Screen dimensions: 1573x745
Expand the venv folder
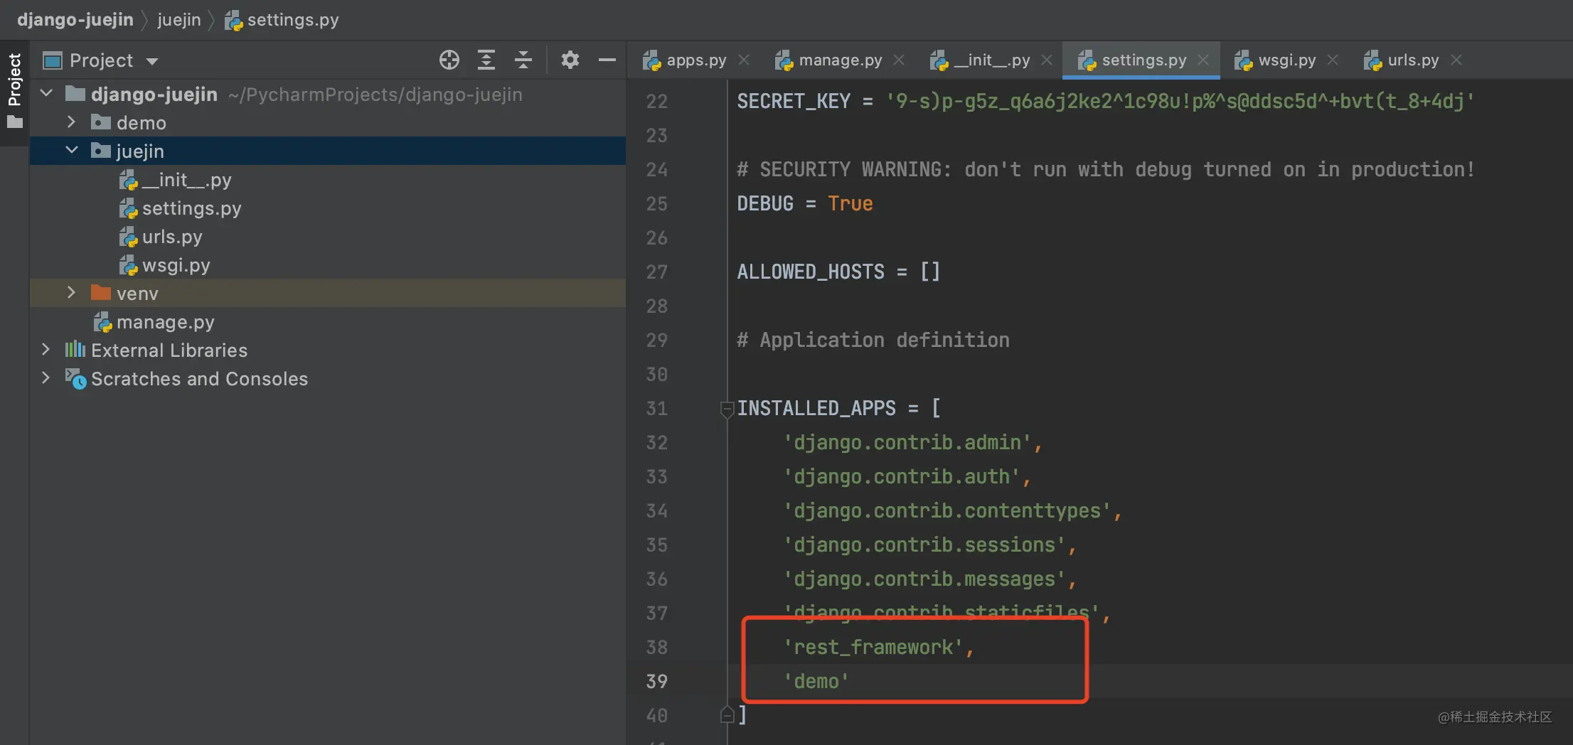[70, 293]
